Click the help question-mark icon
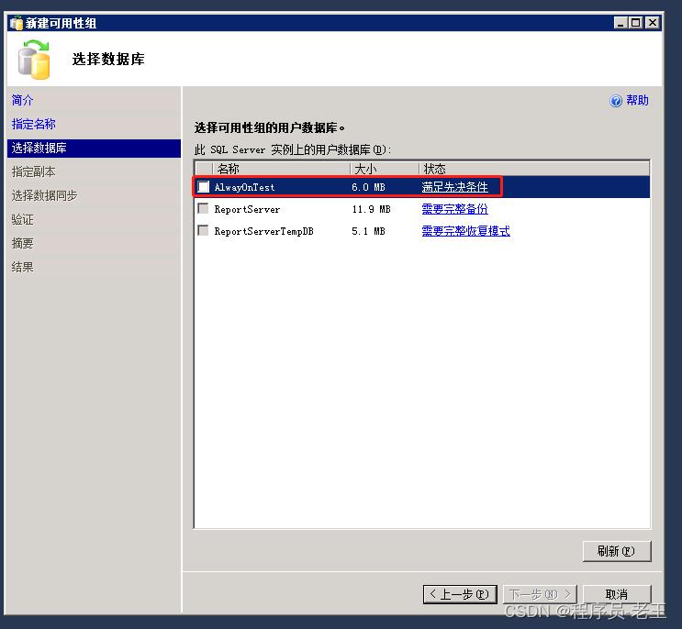Image resolution: width=682 pixels, height=629 pixels. tap(616, 101)
